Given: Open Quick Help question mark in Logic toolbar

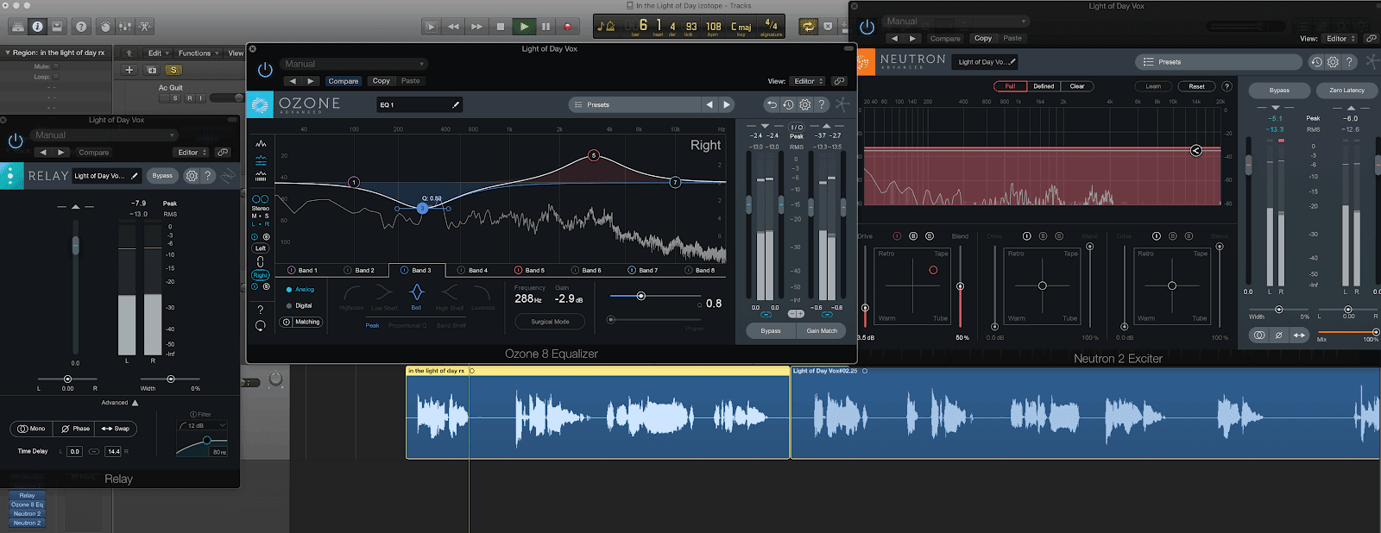Looking at the screenshot, I should [x=81, y=27].
